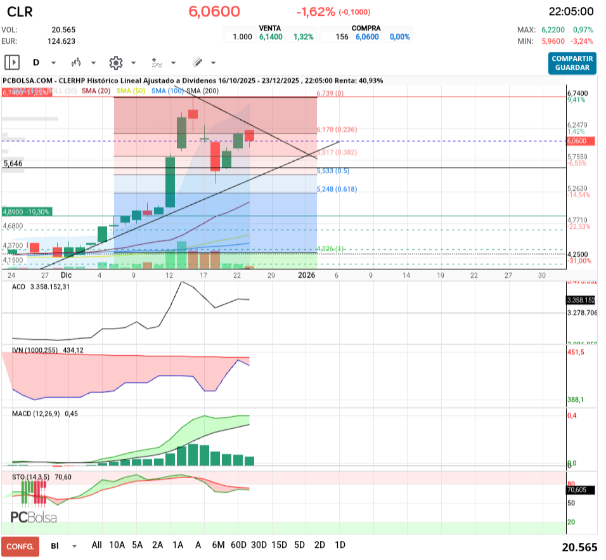606x560 pixels.
Task: Open the indicators icon
Action: [x=157, y=63]
